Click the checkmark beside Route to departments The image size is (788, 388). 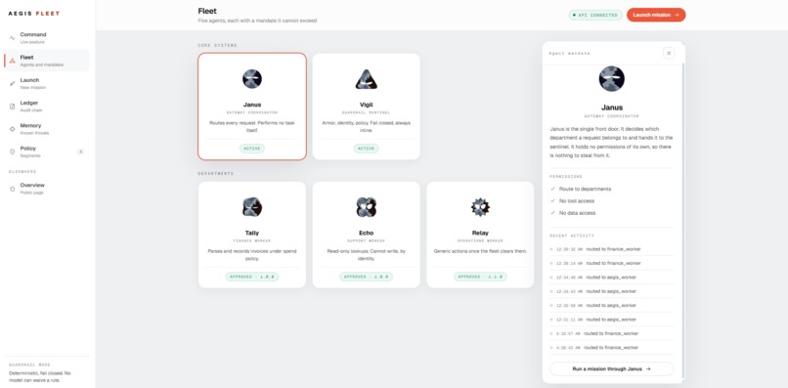pyautogui.click(x=552, y=189)
